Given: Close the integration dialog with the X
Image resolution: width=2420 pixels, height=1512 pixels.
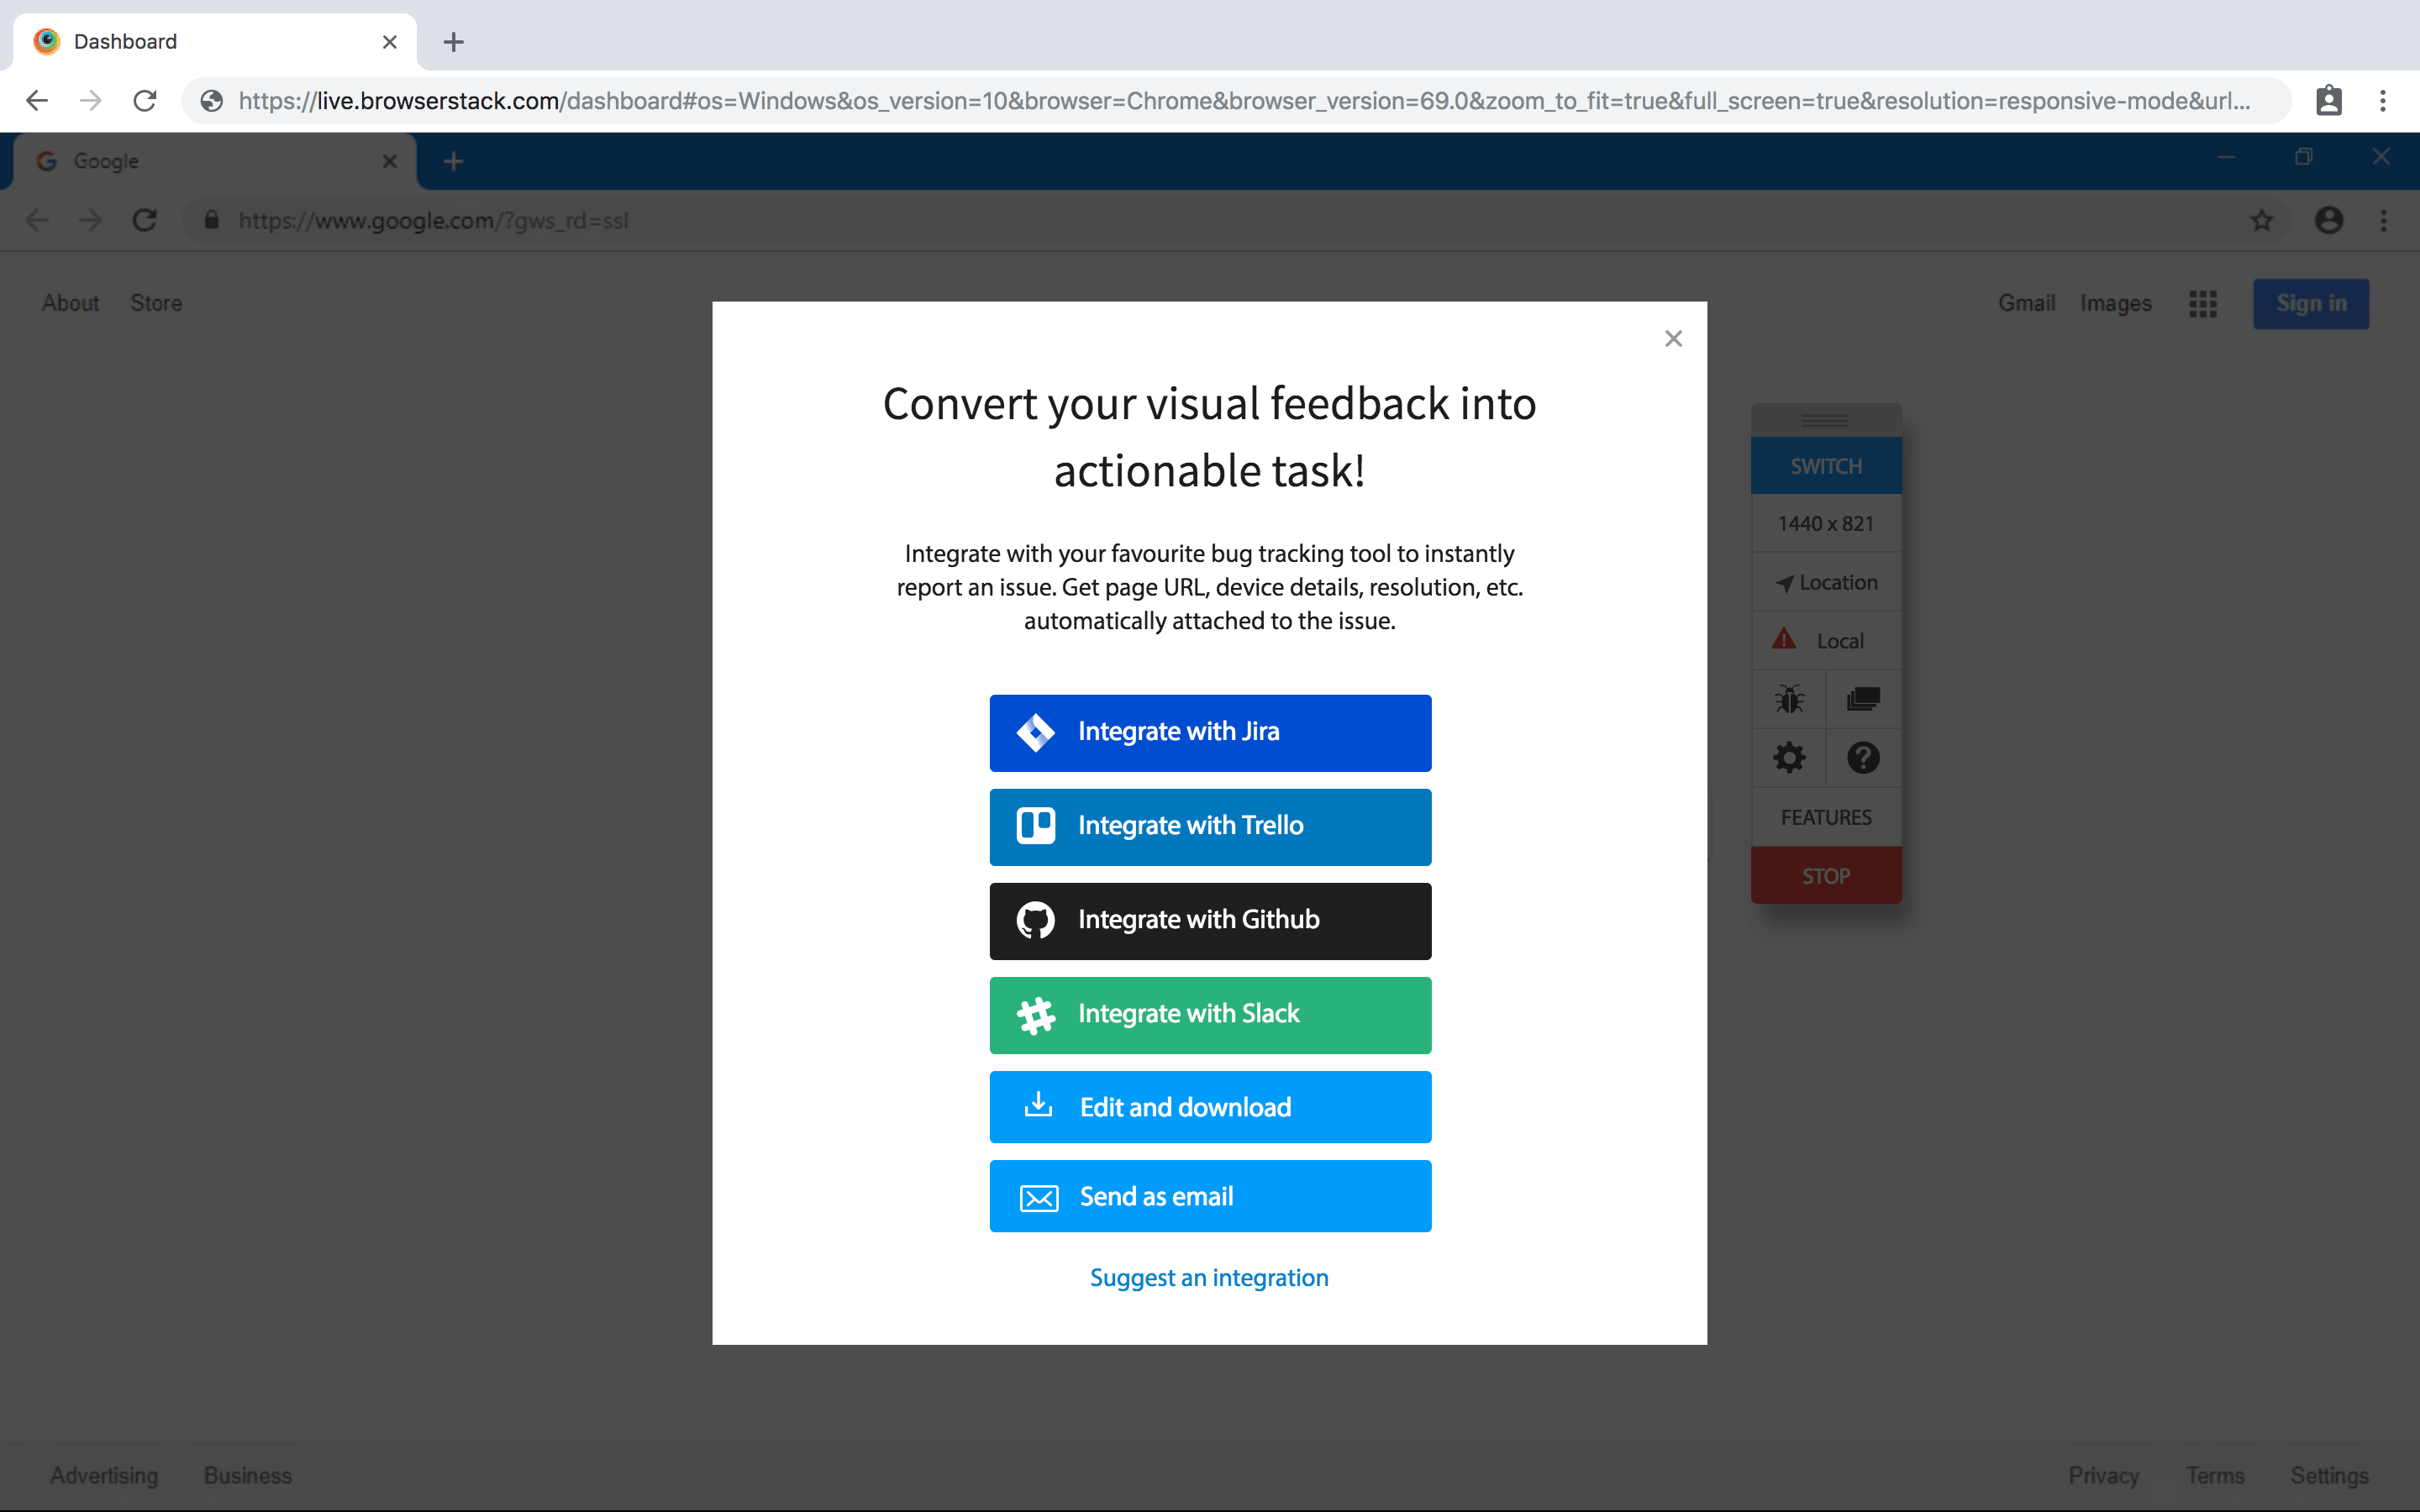Looking at the screenshot, I should [1673, 339].
